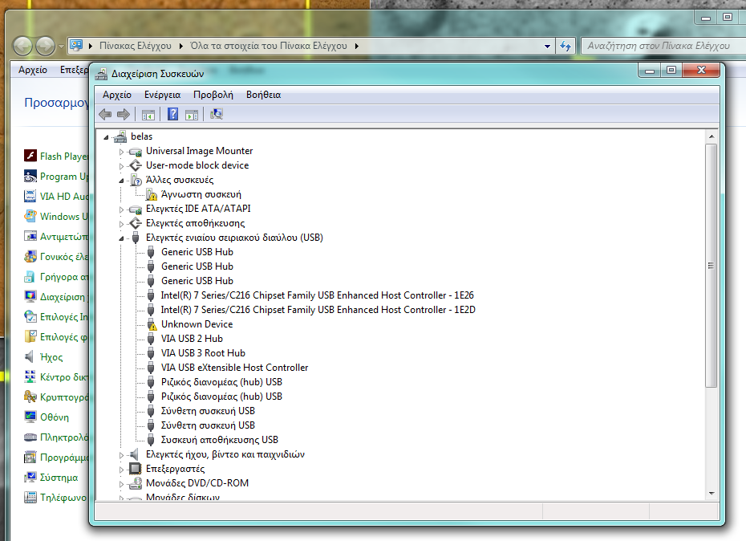
Task: Open the Σύστημα Control Panel link
Action: (59, 478)
